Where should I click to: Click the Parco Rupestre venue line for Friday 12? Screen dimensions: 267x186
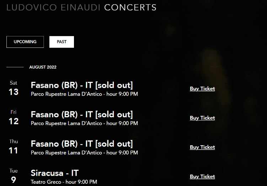pyautogui.click(x=84, y=123)
